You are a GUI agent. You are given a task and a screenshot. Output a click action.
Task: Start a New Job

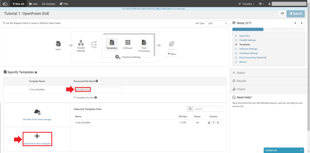click(x=18, y=4)
